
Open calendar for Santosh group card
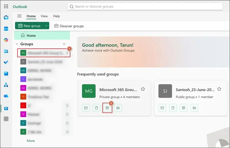pyautogui.click(x=184, y=108)
